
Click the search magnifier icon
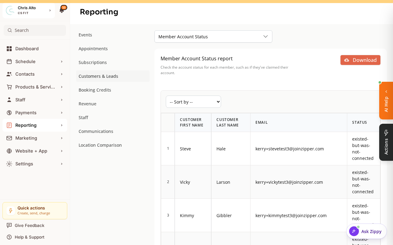[x=10, y=30]
